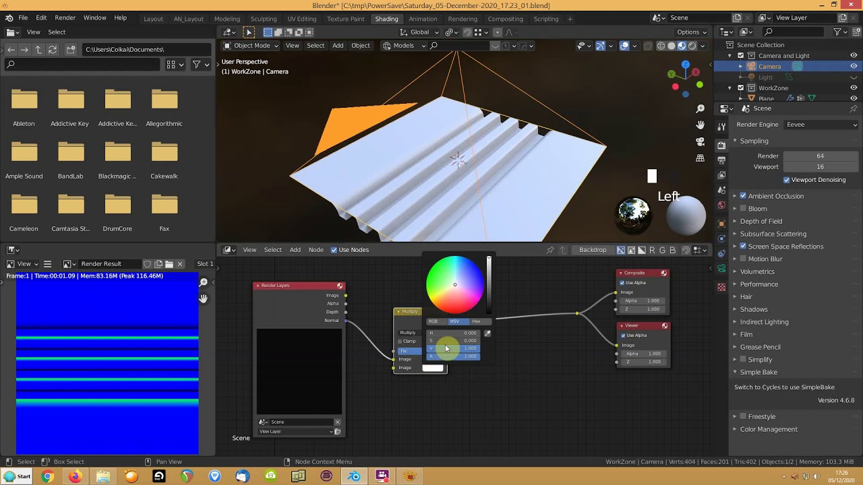This screenshot has height=485, width=863.
Task: Select the cursor tweak tool icon
Action: (249, 32)
